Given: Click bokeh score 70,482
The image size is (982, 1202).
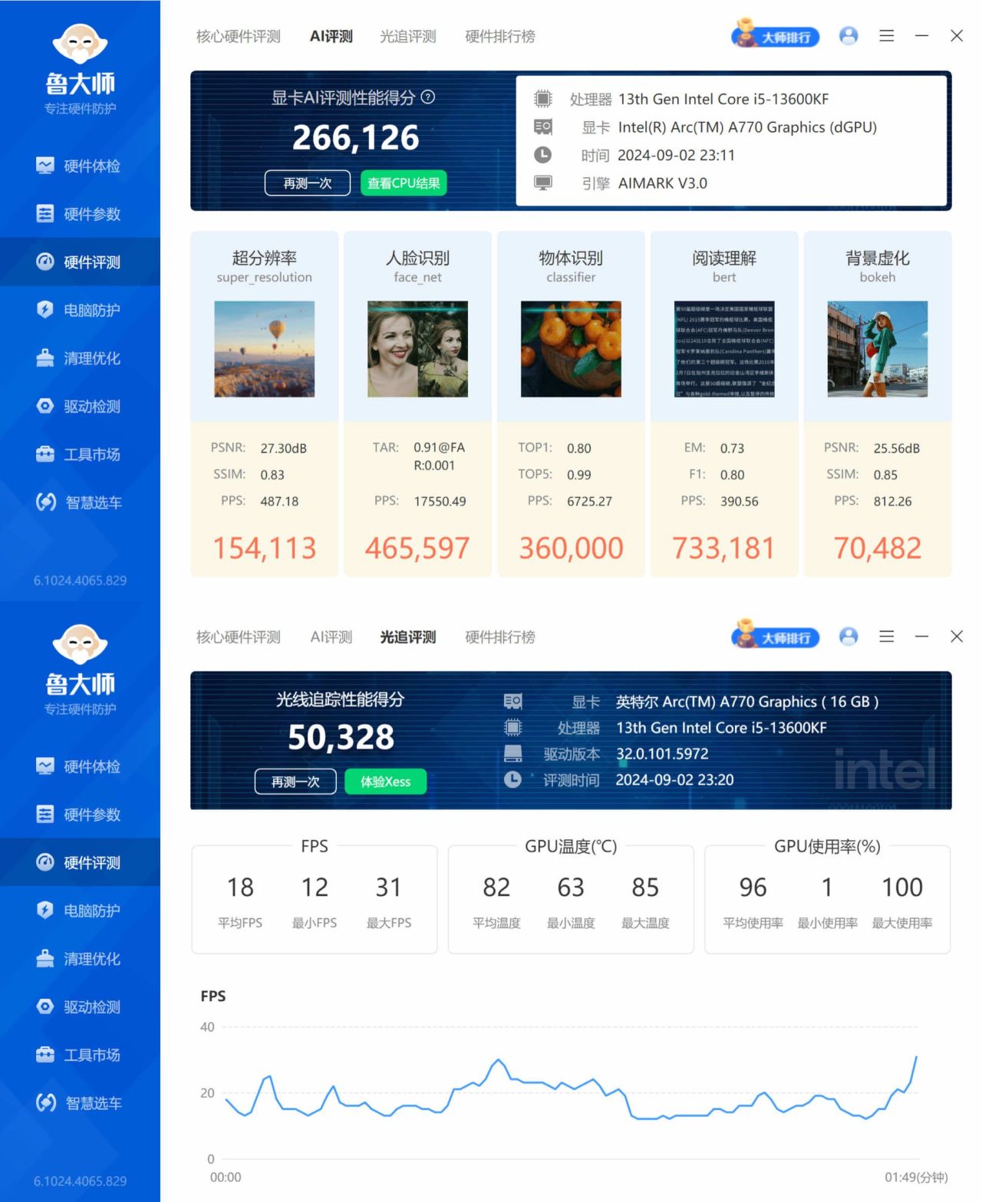Looking at the screenshot, I should point(878,548).
